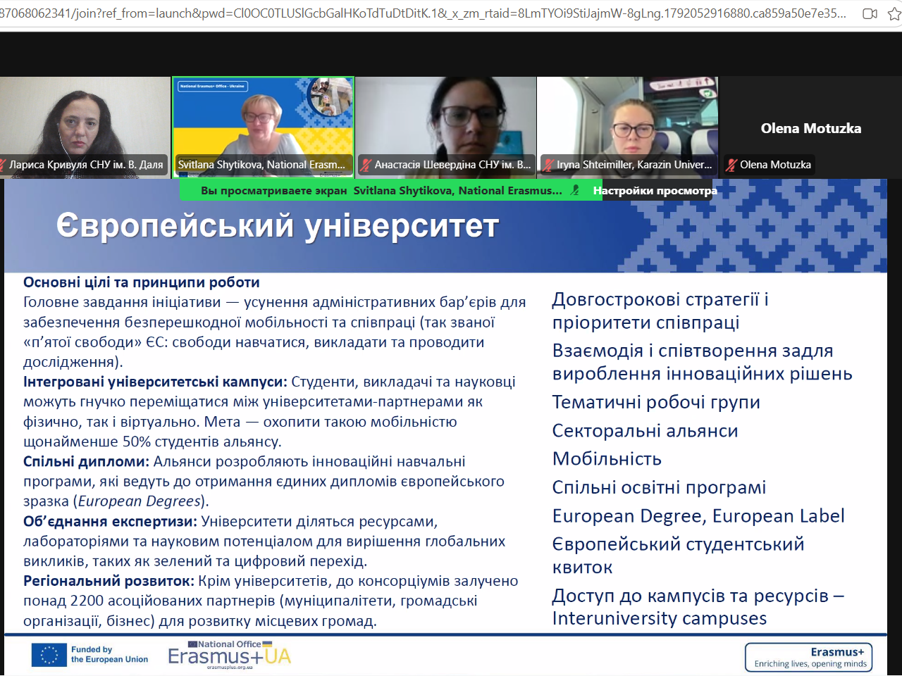Click the 'Enriching lives, opening minds' Erasmus+ badge
The width and height of the screenshot is (902, 676).
pyautogui.click(x=809, y=658)
